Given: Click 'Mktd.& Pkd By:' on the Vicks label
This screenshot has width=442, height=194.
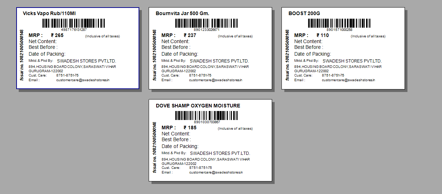Looking at the screenshot, I should pos(41,61).
